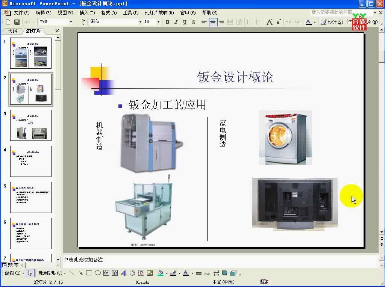
Task: Open the 文件 menu
Action: 21,13
